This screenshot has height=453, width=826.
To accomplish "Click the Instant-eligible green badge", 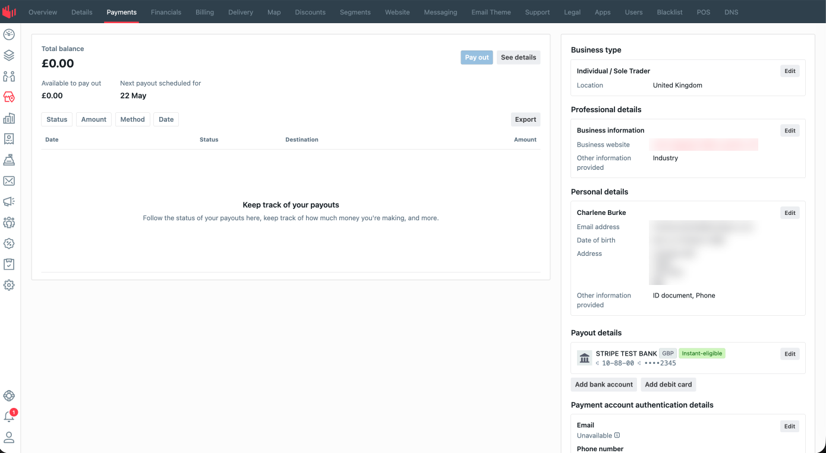I will tap(702, 353).
